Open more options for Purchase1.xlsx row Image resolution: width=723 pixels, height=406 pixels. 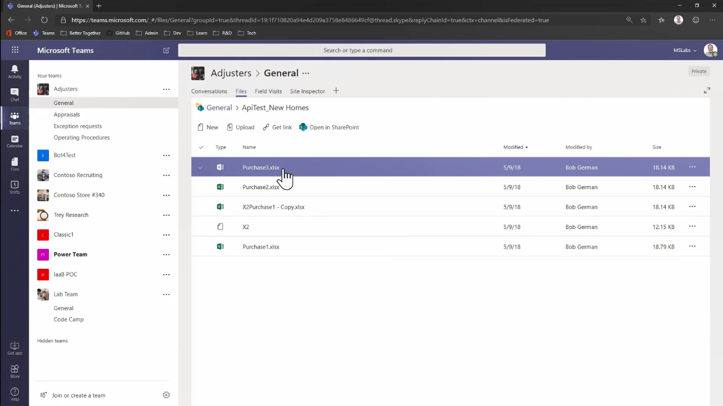[692, 246]
